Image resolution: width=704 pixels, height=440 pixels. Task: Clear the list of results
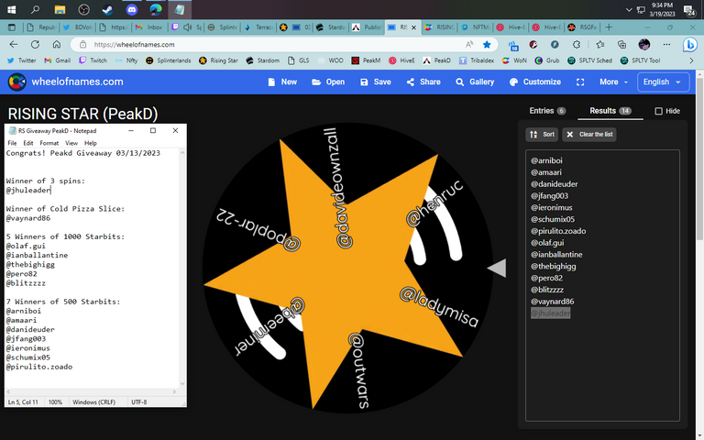589,134
